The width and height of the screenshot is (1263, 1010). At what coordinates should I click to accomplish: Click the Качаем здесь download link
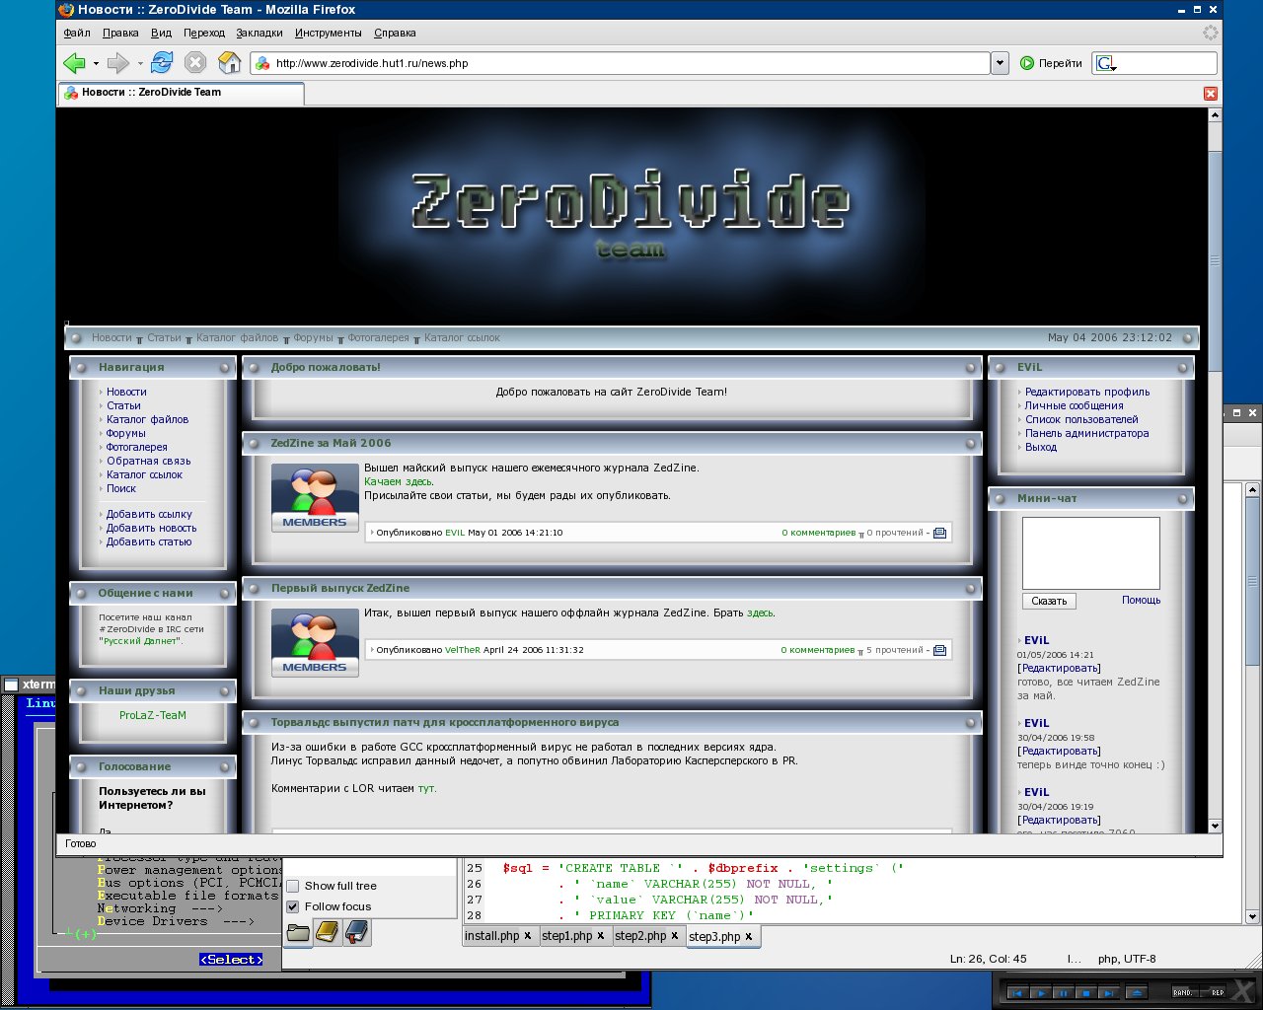[x=399, y=481]
